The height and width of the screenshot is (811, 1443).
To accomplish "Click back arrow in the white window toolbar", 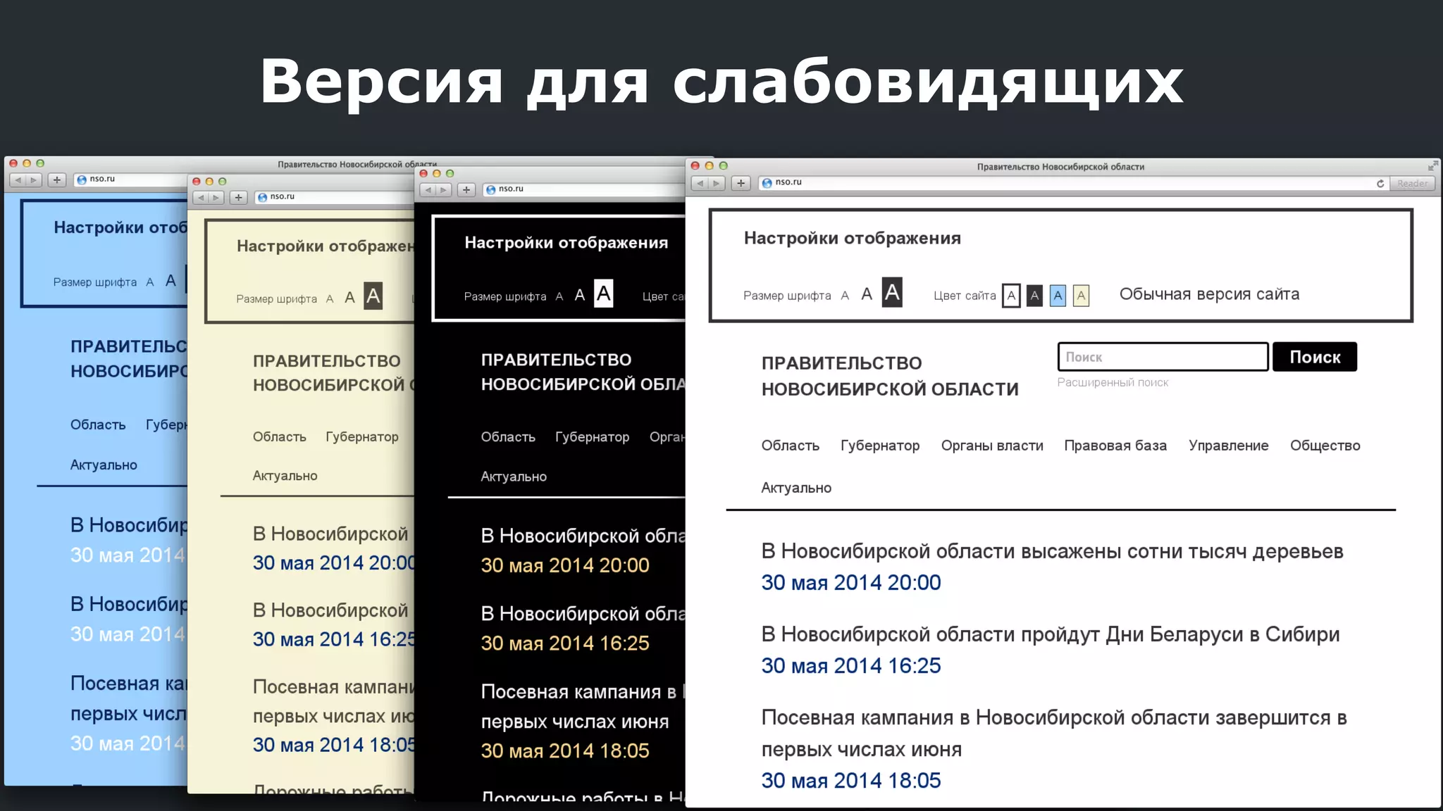I will [x=700, y=183].
